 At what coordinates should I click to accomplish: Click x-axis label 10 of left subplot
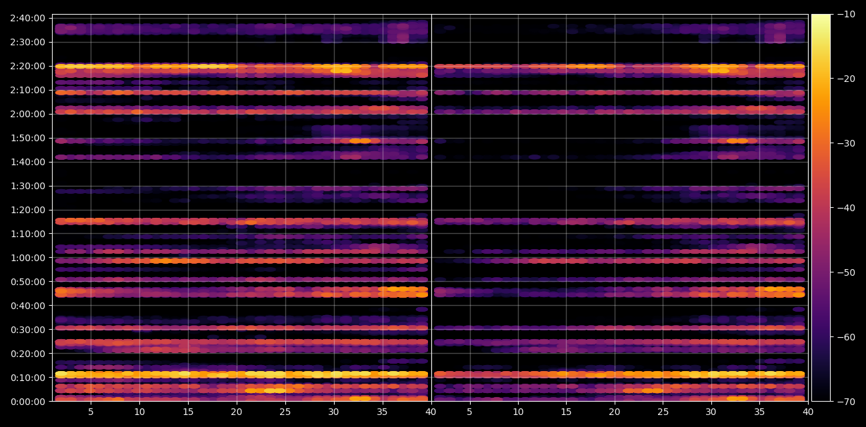[139, 412]
